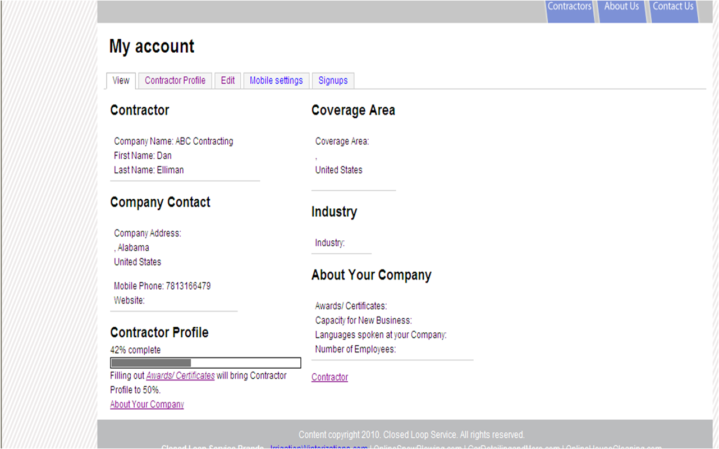Click the copyright 2010 footer text
This screenshot has height=449, width=719.
tap(411, 434)
